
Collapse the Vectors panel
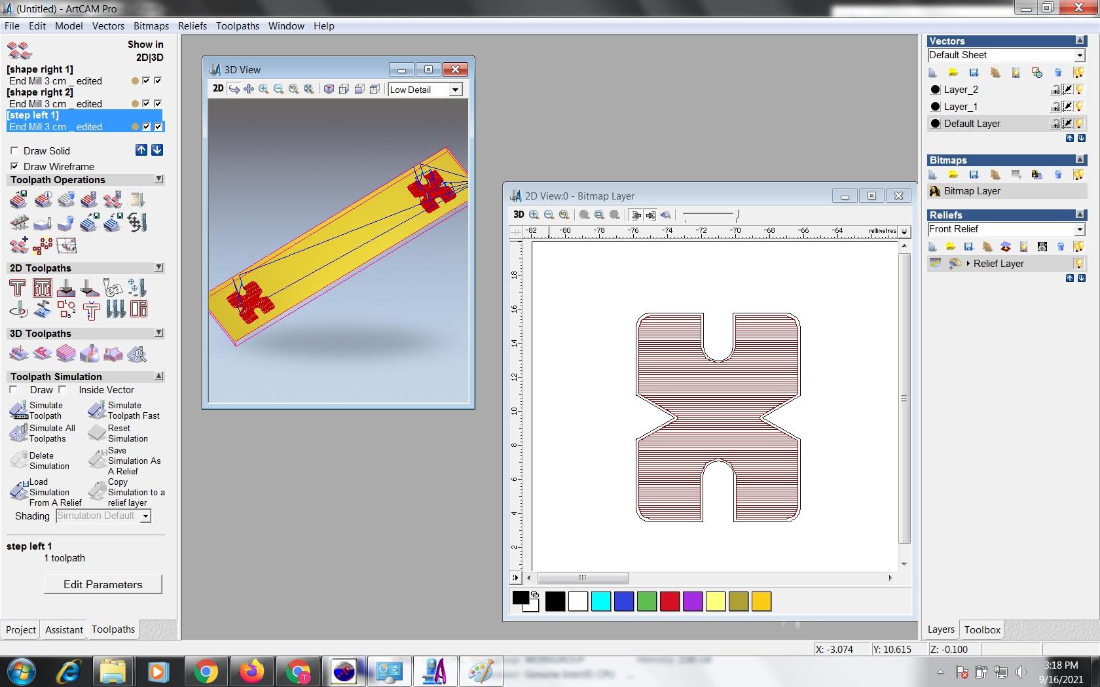1080,41
